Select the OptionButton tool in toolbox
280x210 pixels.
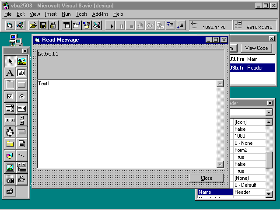point(21,96)
